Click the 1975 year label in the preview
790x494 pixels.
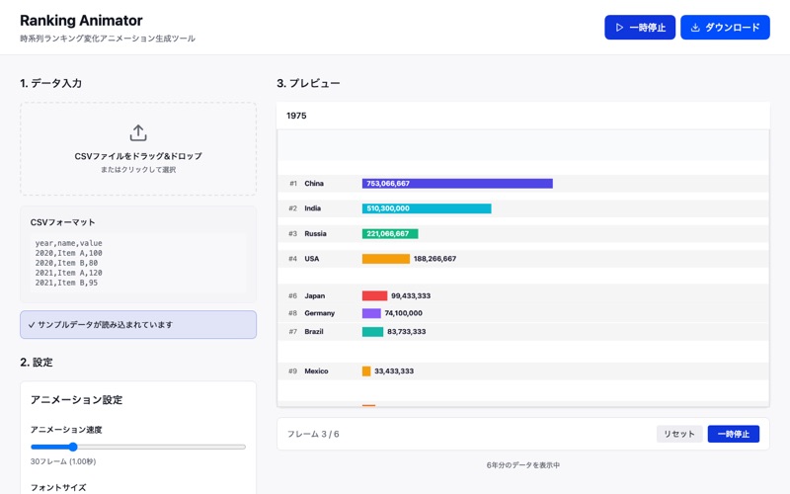(x=296, y=116)
